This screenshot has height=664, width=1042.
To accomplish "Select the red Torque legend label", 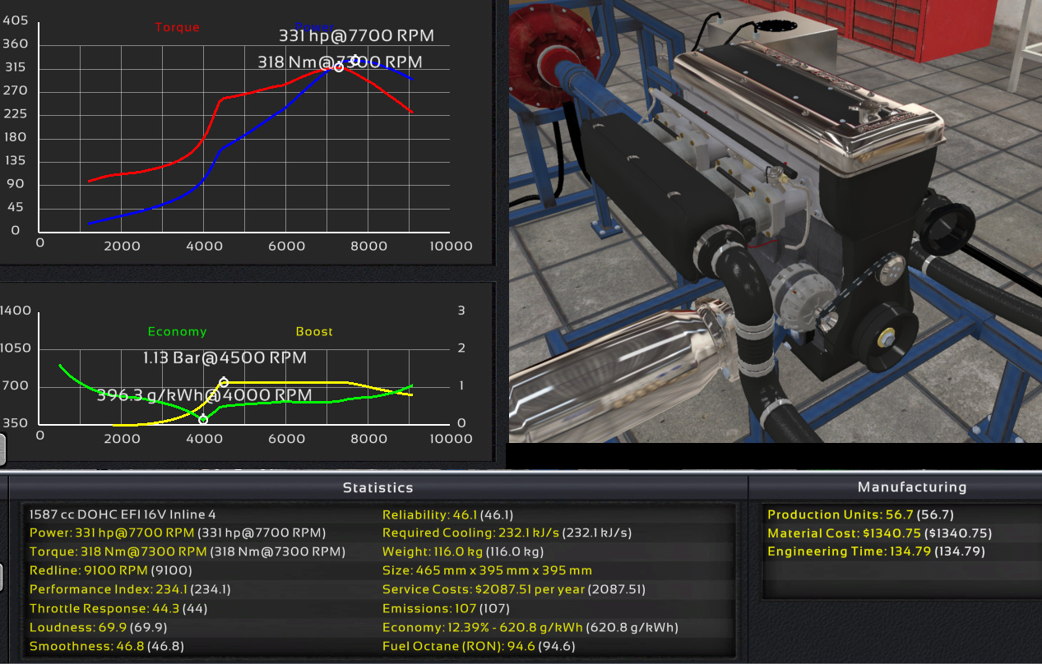I will pos(177,27).
